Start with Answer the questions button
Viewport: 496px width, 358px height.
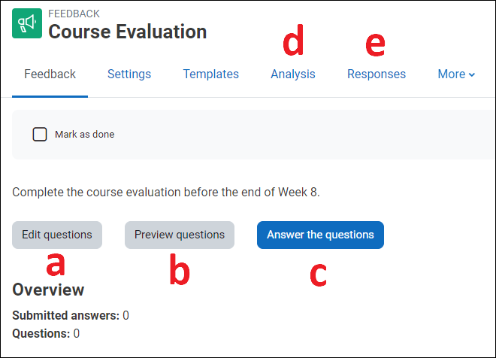(320, 235)
